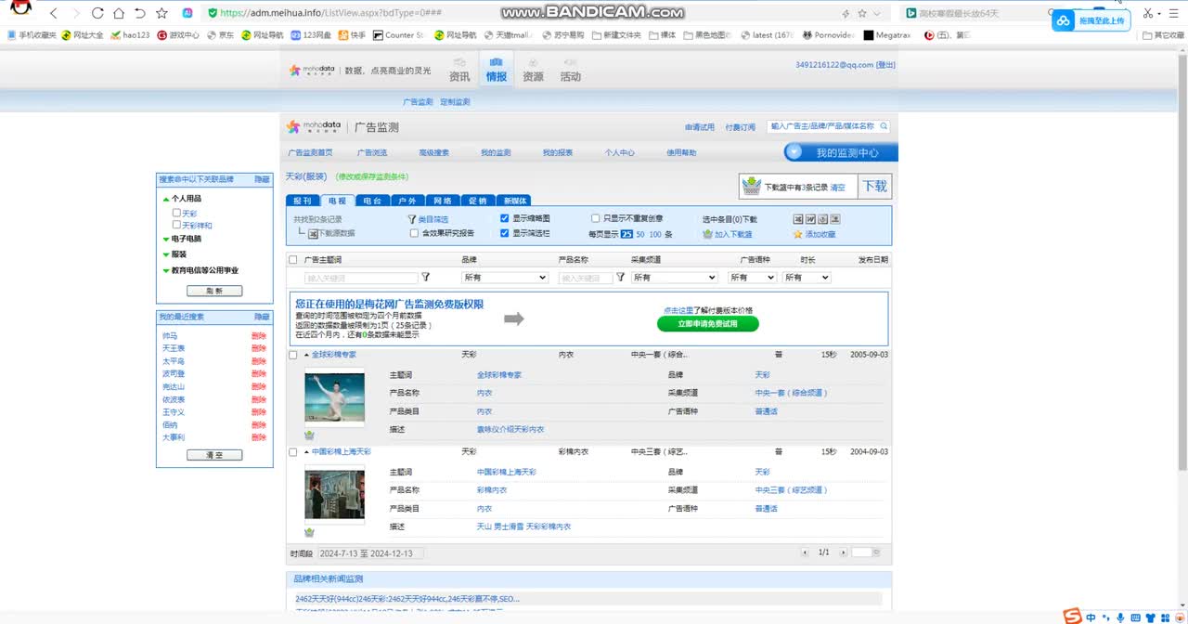Switch to the 网络 media tab
This screenshot has width=1188, height=624.
tap(443, 201)
